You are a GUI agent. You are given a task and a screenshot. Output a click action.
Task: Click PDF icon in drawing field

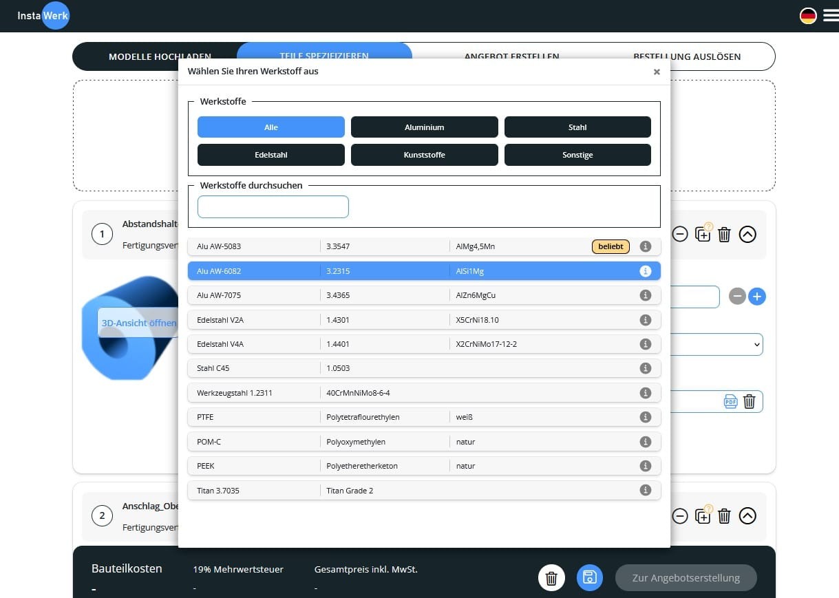[x=730, y=402]
